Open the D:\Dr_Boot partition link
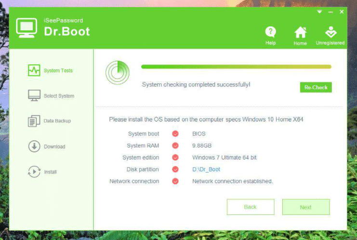 [x=206, y=170]
